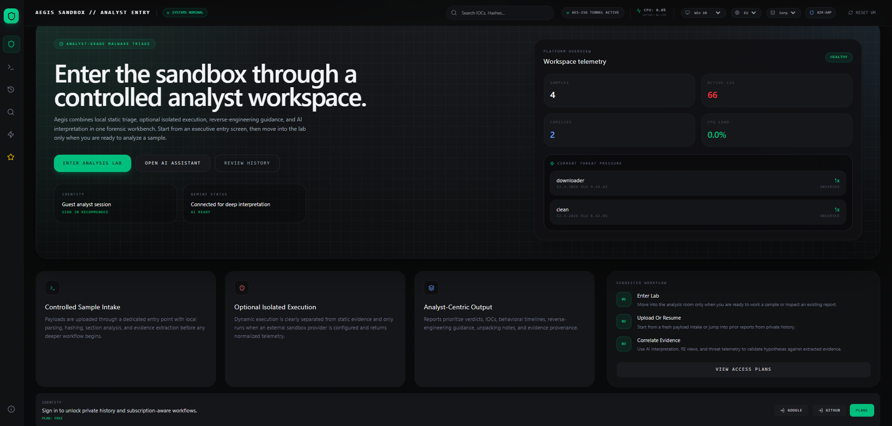Click the Guest analyst session card
This screenshot has width=892, height=426.
click(115, 203)
